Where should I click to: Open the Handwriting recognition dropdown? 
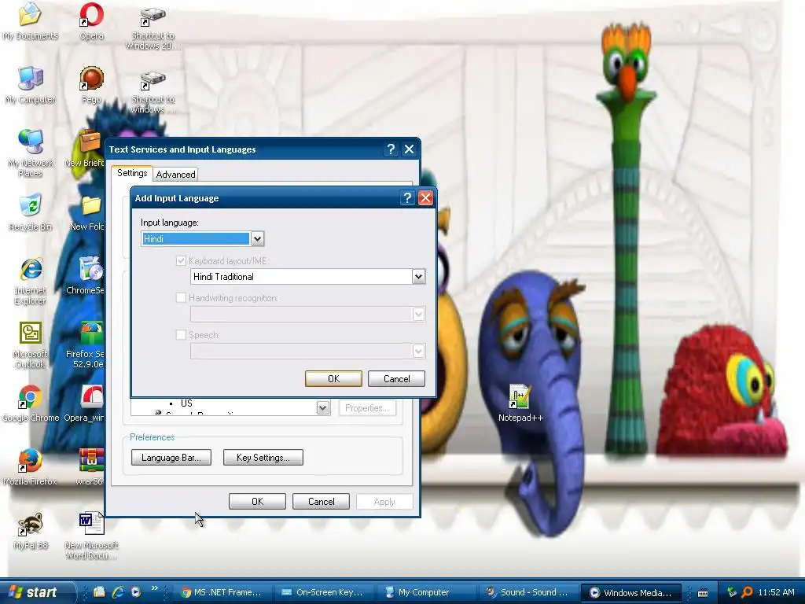coord(418,314)
